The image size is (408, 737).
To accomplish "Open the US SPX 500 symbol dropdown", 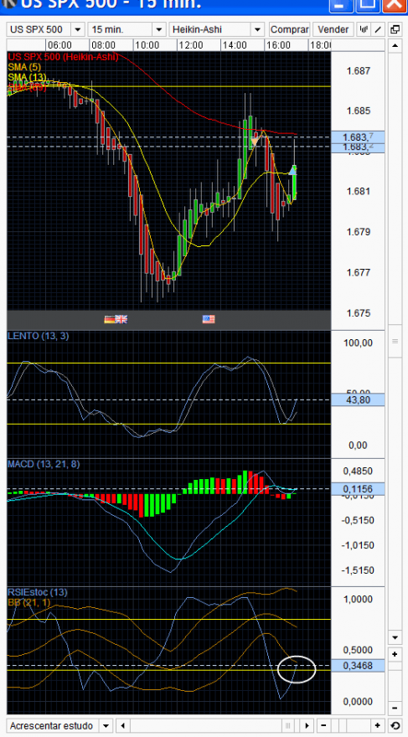I will [x=78, y=29].
